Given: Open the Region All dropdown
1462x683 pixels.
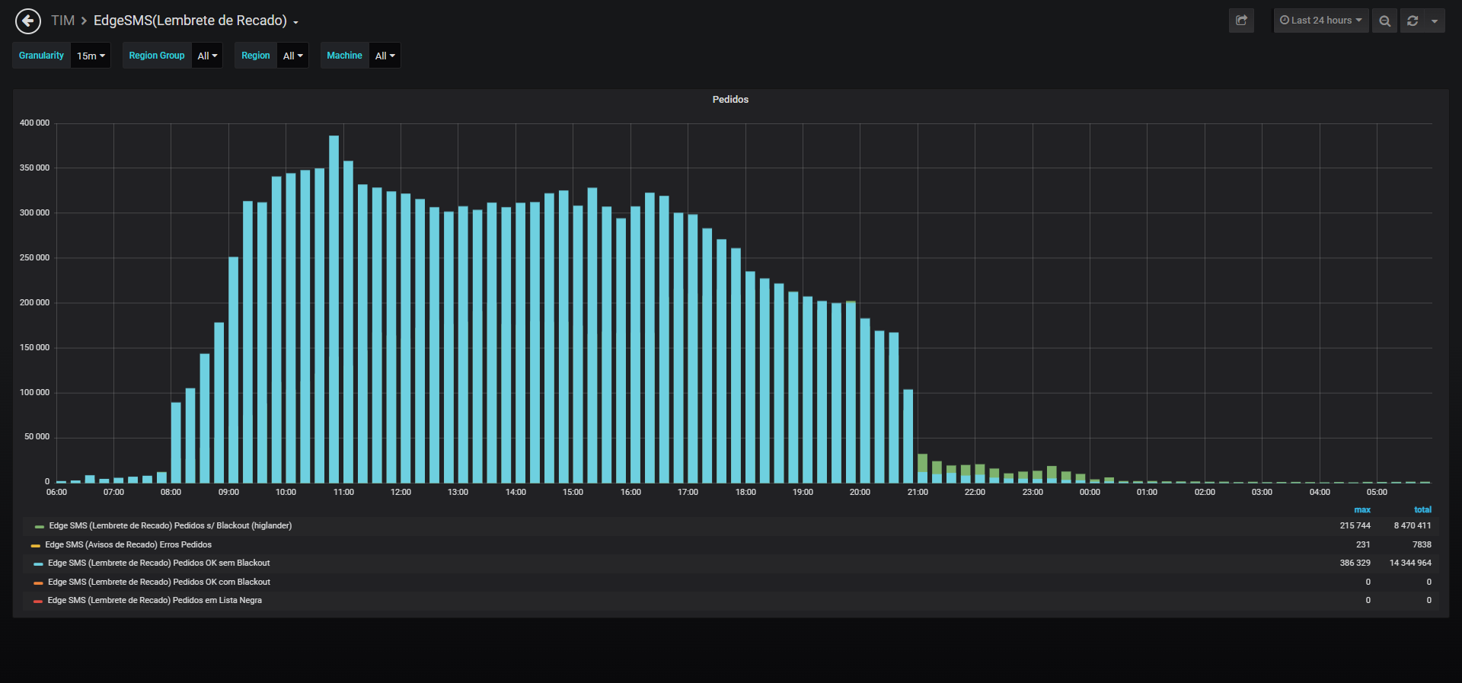Looking at the screenshot, I should point(292,56).
